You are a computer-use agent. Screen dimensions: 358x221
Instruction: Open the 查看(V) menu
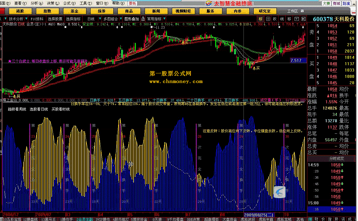click(21, 3)
